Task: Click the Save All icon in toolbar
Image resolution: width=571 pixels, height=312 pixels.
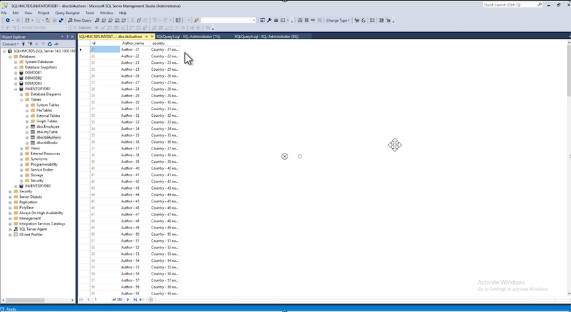Action: (x=60, y=20)
